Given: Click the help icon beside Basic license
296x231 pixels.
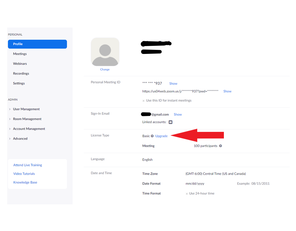Looking at the screenshot, I should 152,136.
